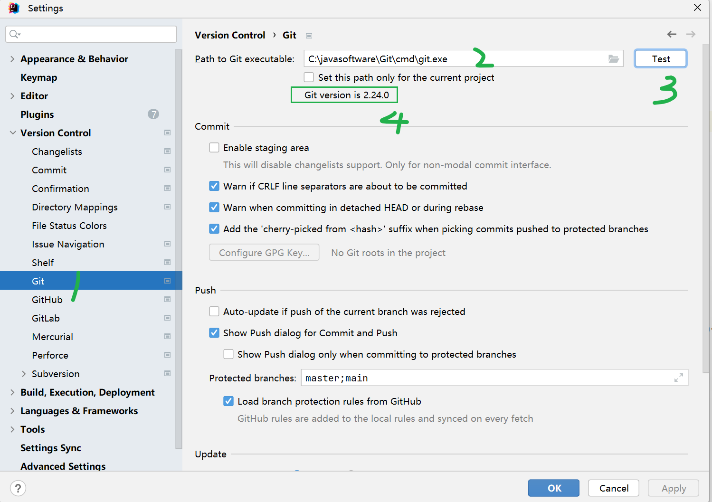Click the Test button for Git executable

tap(661, 59)
